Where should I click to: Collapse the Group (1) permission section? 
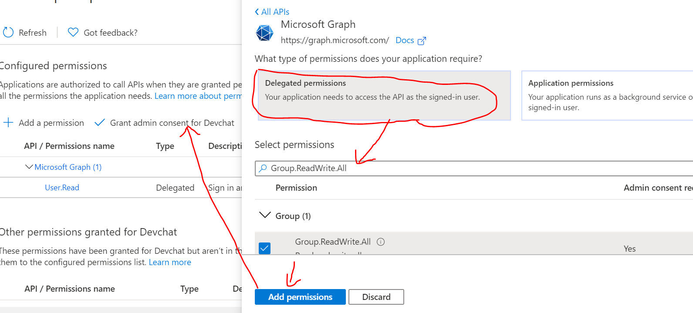[265, 215]
